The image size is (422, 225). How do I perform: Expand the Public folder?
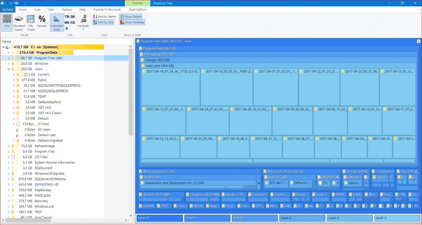coord(14,80)
